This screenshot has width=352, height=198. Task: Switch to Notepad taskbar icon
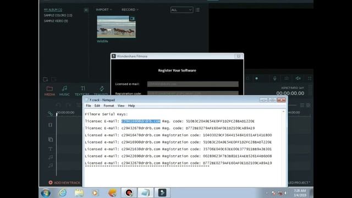(145, 193)
